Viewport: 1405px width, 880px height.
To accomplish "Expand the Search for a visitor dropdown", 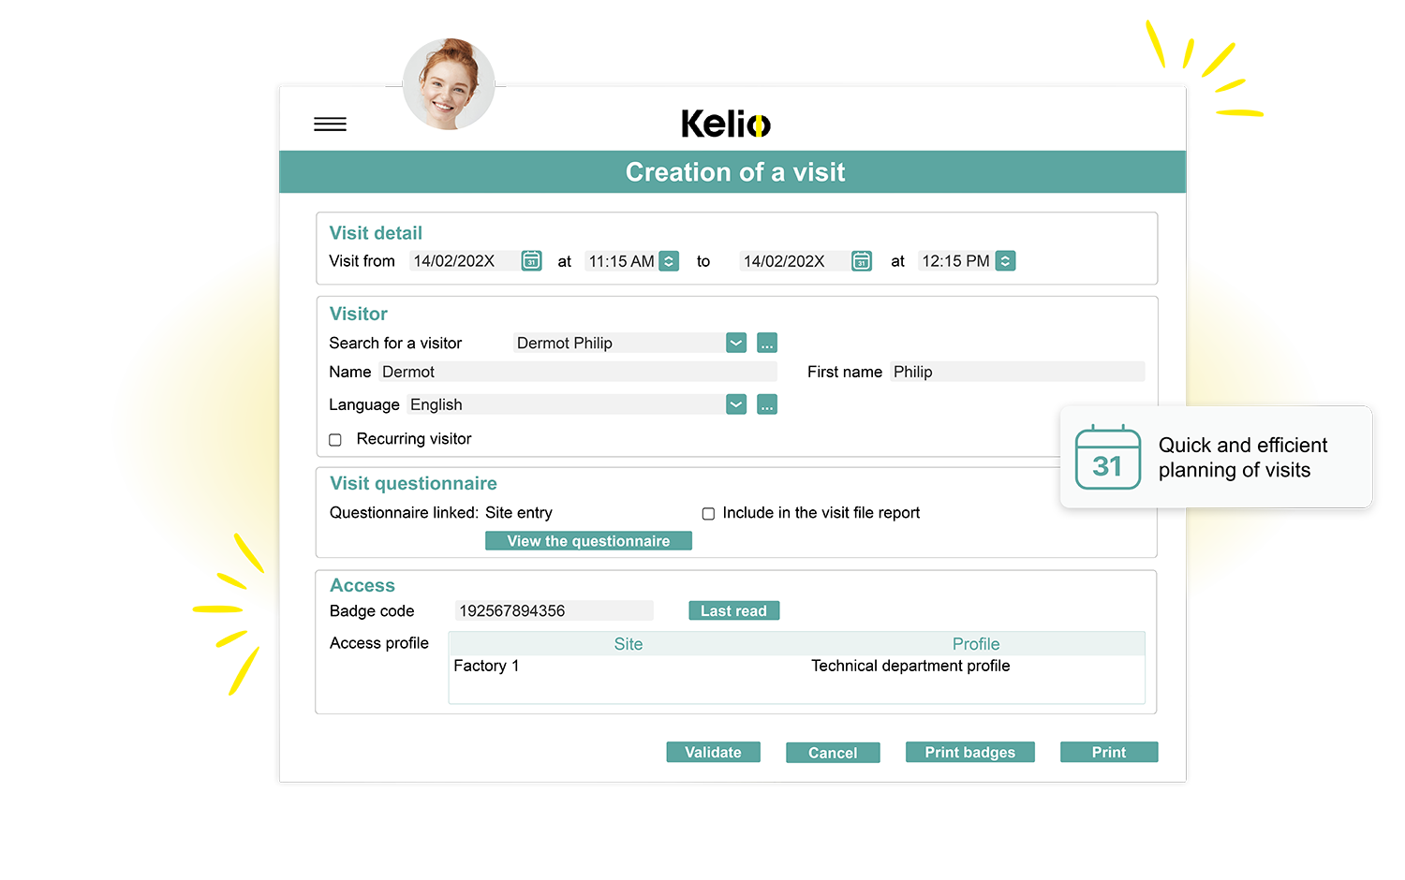I will click(736, 344).
